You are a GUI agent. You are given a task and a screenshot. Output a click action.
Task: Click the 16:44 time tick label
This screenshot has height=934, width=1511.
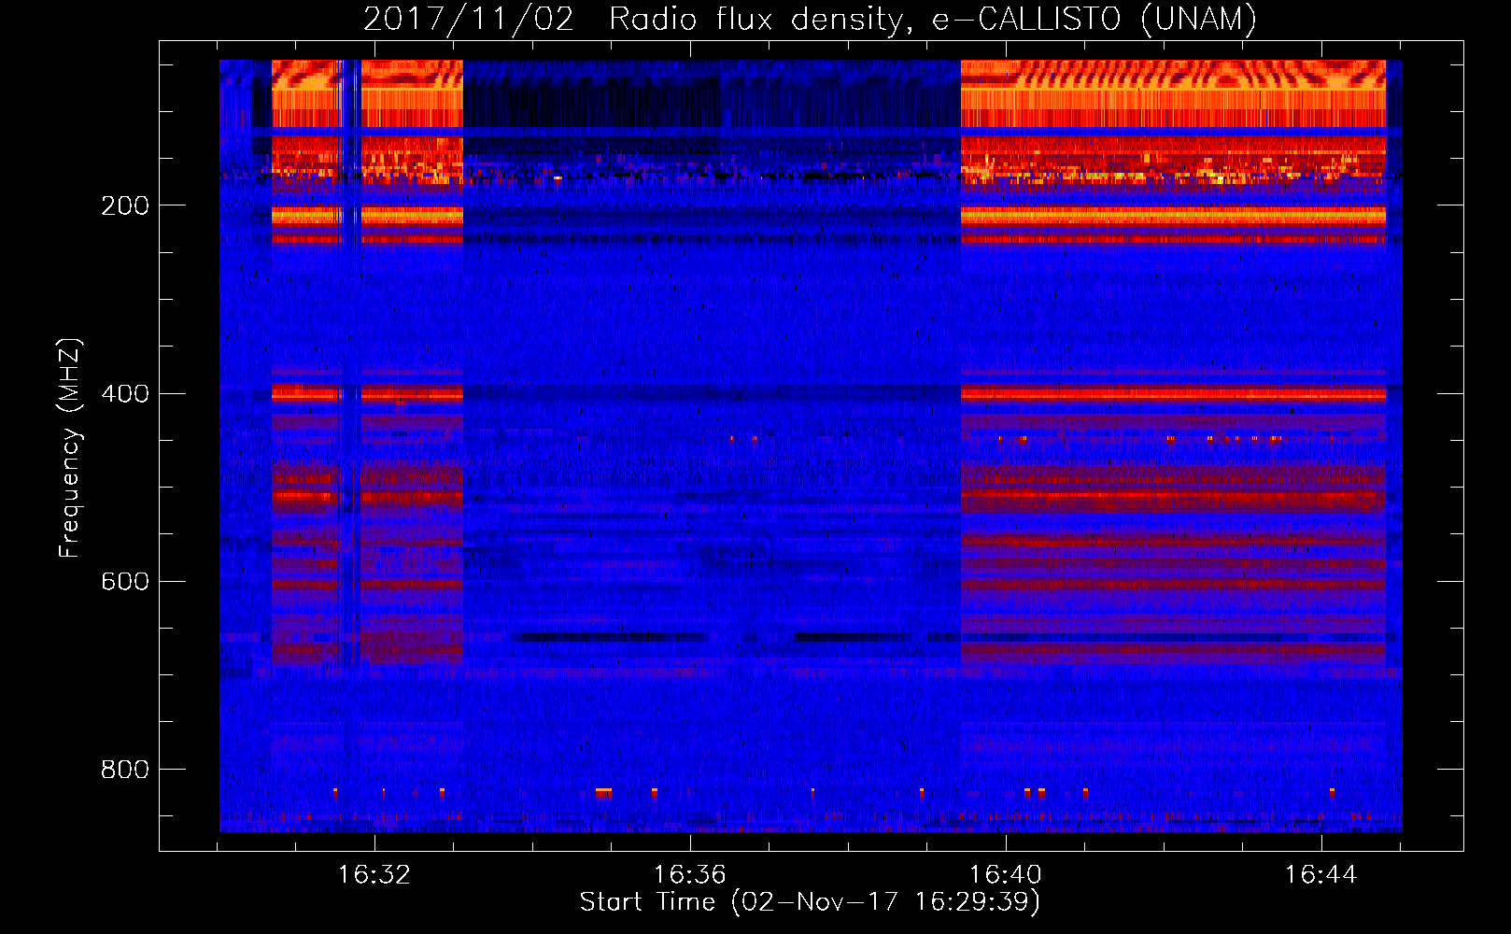[1321, 875]
